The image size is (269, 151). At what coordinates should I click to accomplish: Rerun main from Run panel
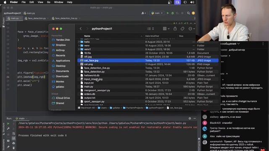pos(8,124)
